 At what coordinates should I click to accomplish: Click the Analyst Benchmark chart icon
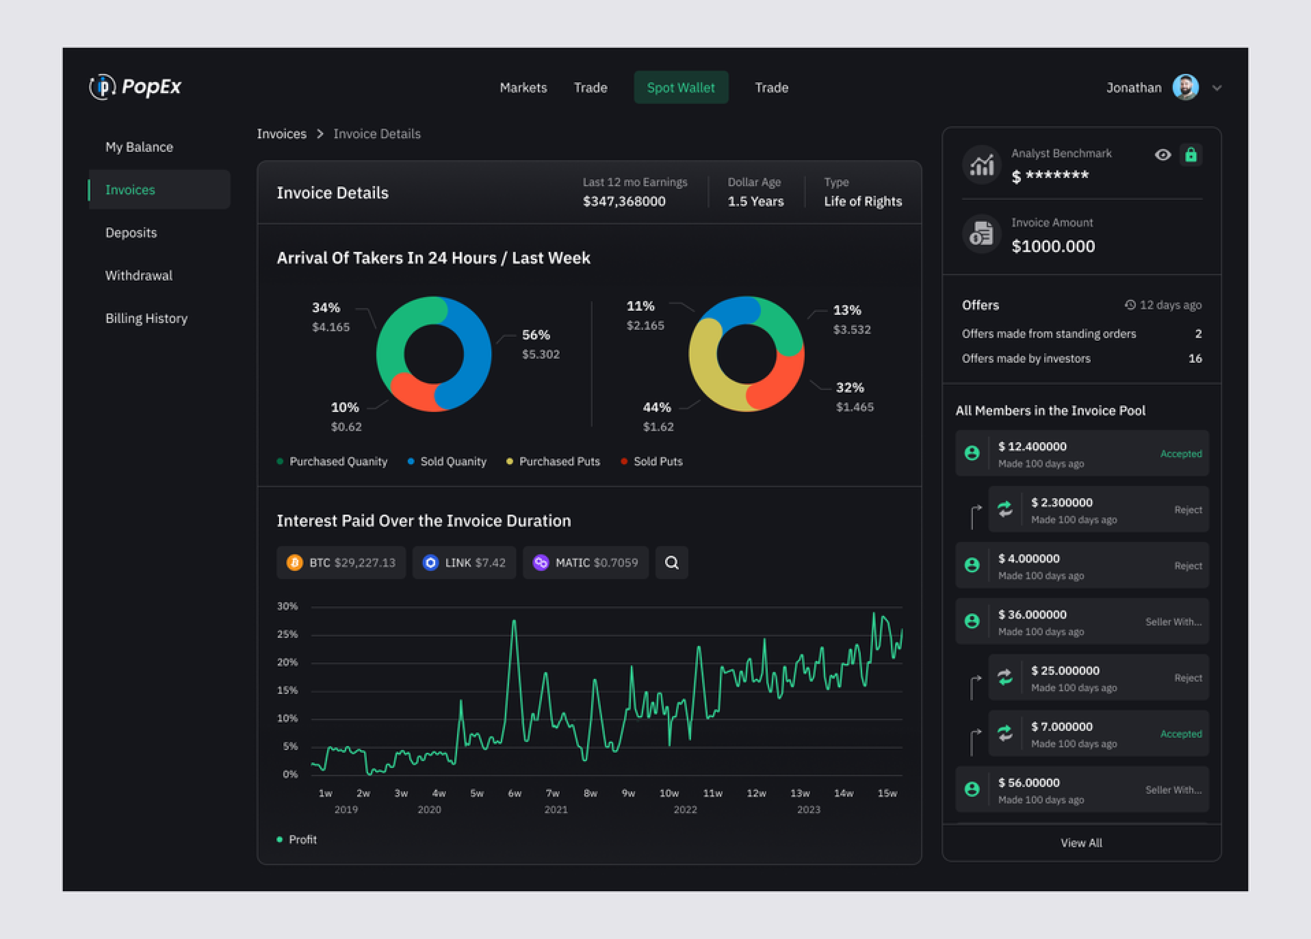[x=982, y=165]
